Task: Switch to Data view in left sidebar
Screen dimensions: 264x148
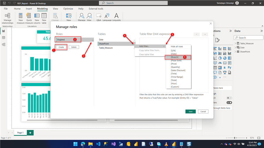Action: [4, 38]
